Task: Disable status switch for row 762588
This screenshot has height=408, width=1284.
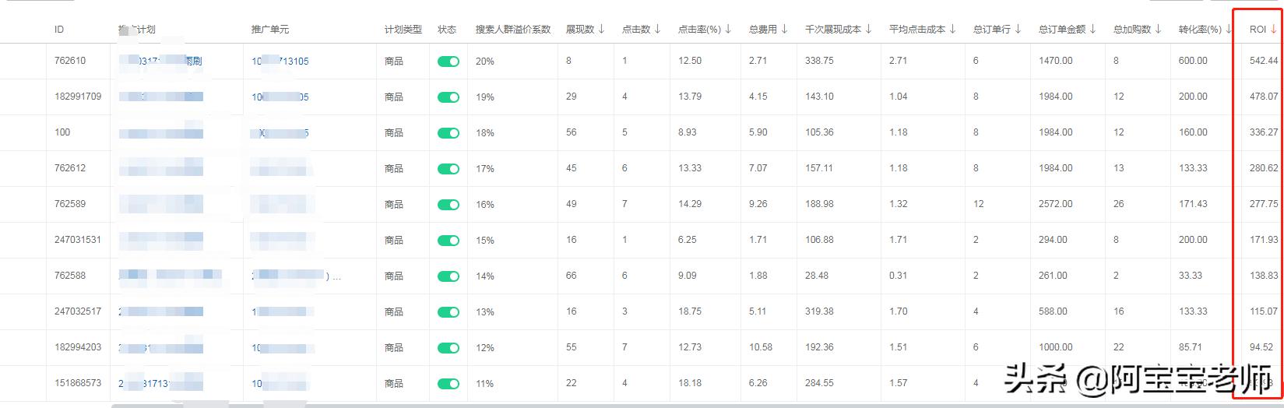Action: 449,276
